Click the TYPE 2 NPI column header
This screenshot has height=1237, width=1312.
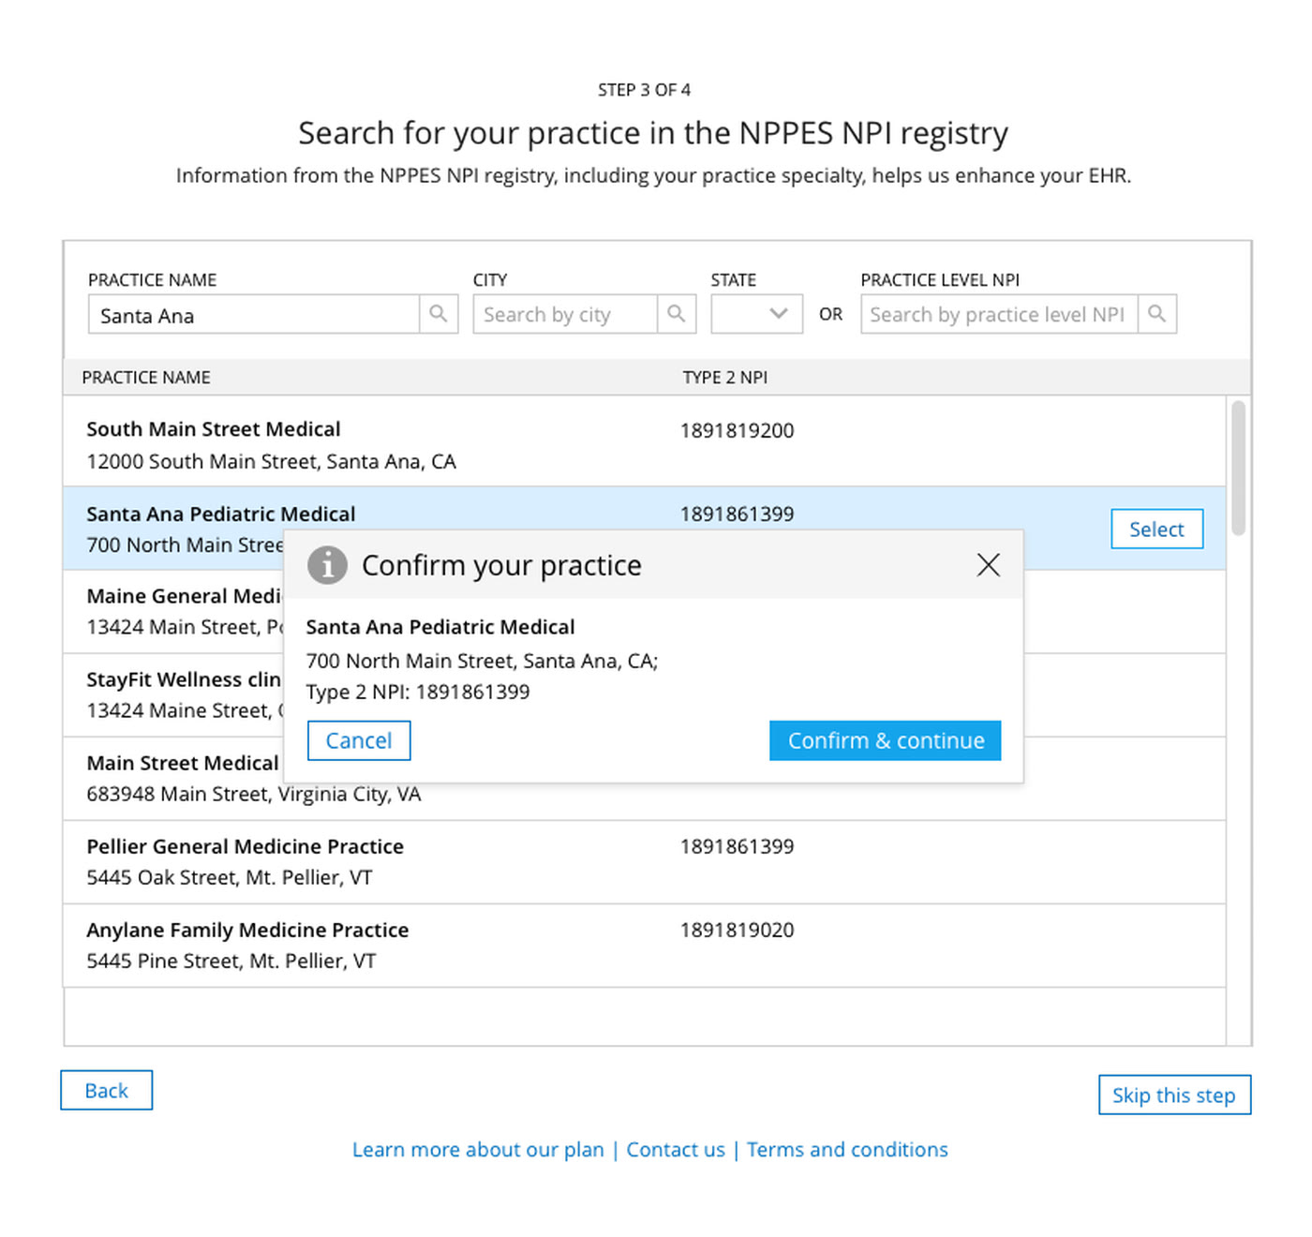(x=724, y=377)
